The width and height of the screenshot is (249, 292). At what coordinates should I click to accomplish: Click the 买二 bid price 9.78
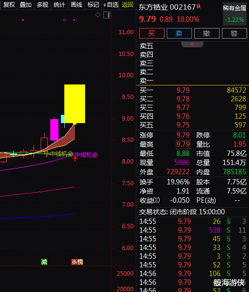click(183, 99)
